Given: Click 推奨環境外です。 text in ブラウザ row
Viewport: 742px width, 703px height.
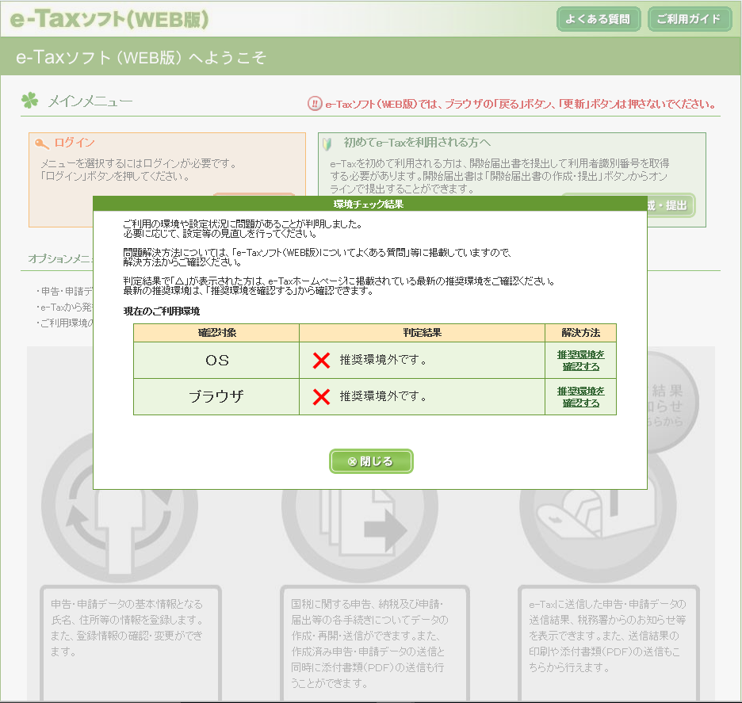Looking at the screenshot, I should point(384,396).
